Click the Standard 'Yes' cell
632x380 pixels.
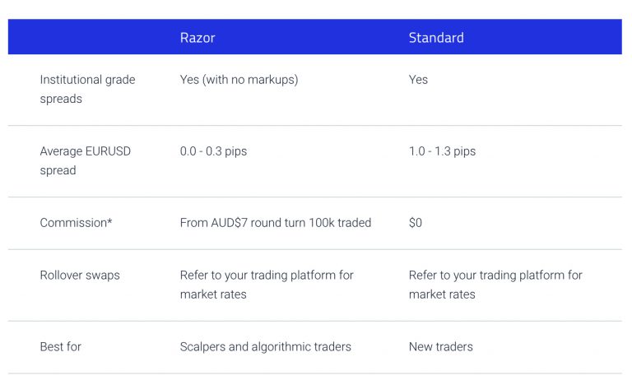point(418,80)
